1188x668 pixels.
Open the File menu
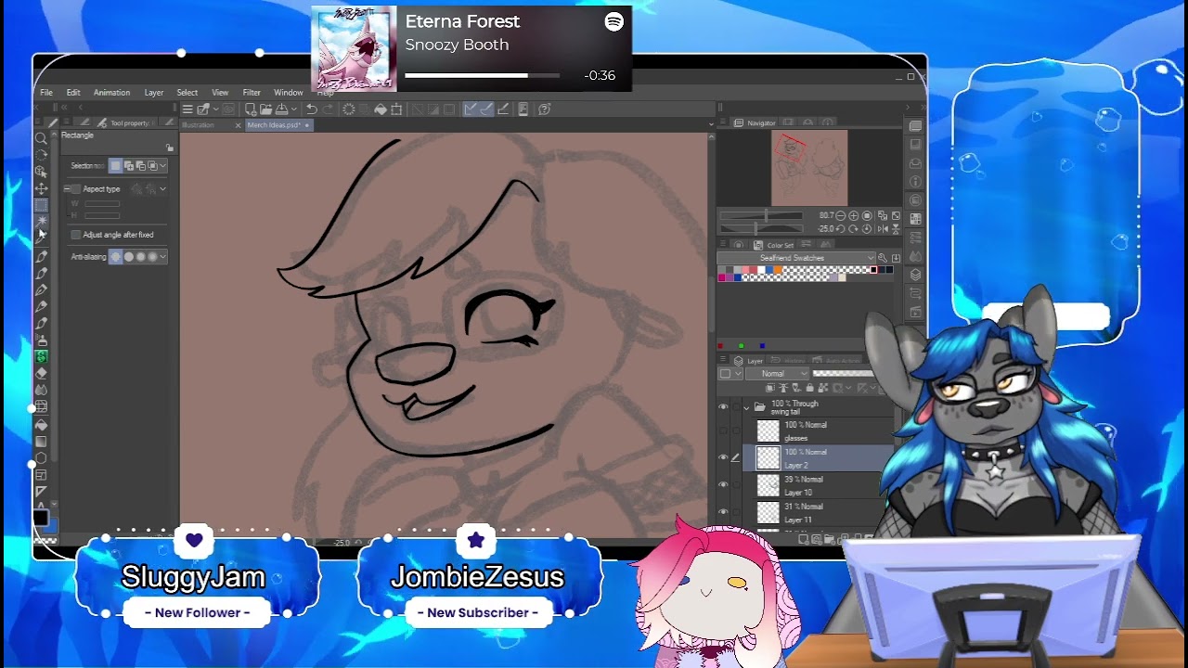(46, 93)
